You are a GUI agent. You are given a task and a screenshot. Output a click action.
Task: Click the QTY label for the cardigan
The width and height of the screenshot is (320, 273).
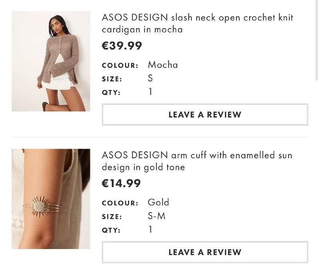pos(111,93)
